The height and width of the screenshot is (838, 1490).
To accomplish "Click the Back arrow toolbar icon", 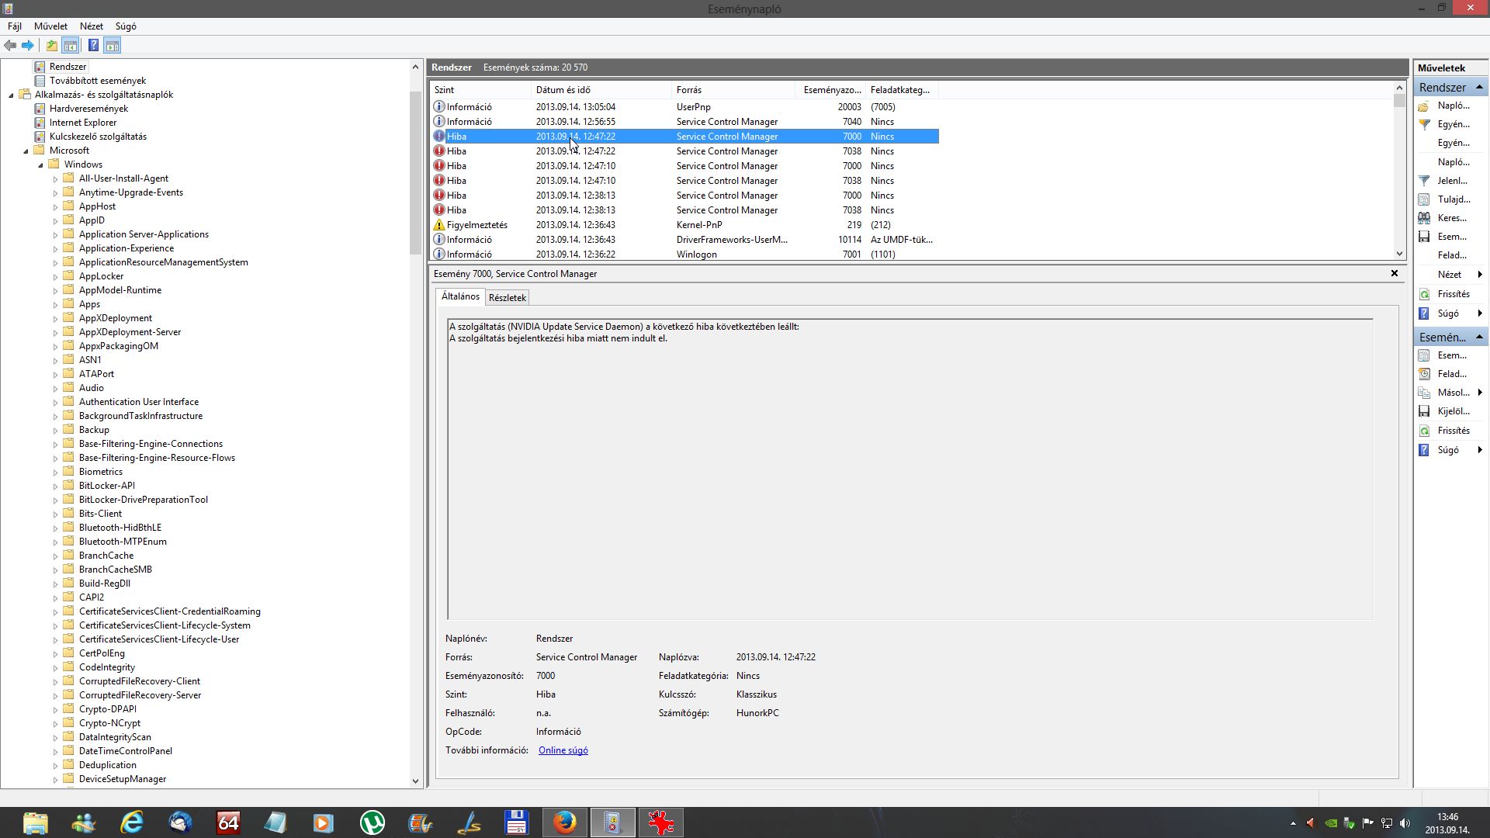I will (x=10, y=46).
